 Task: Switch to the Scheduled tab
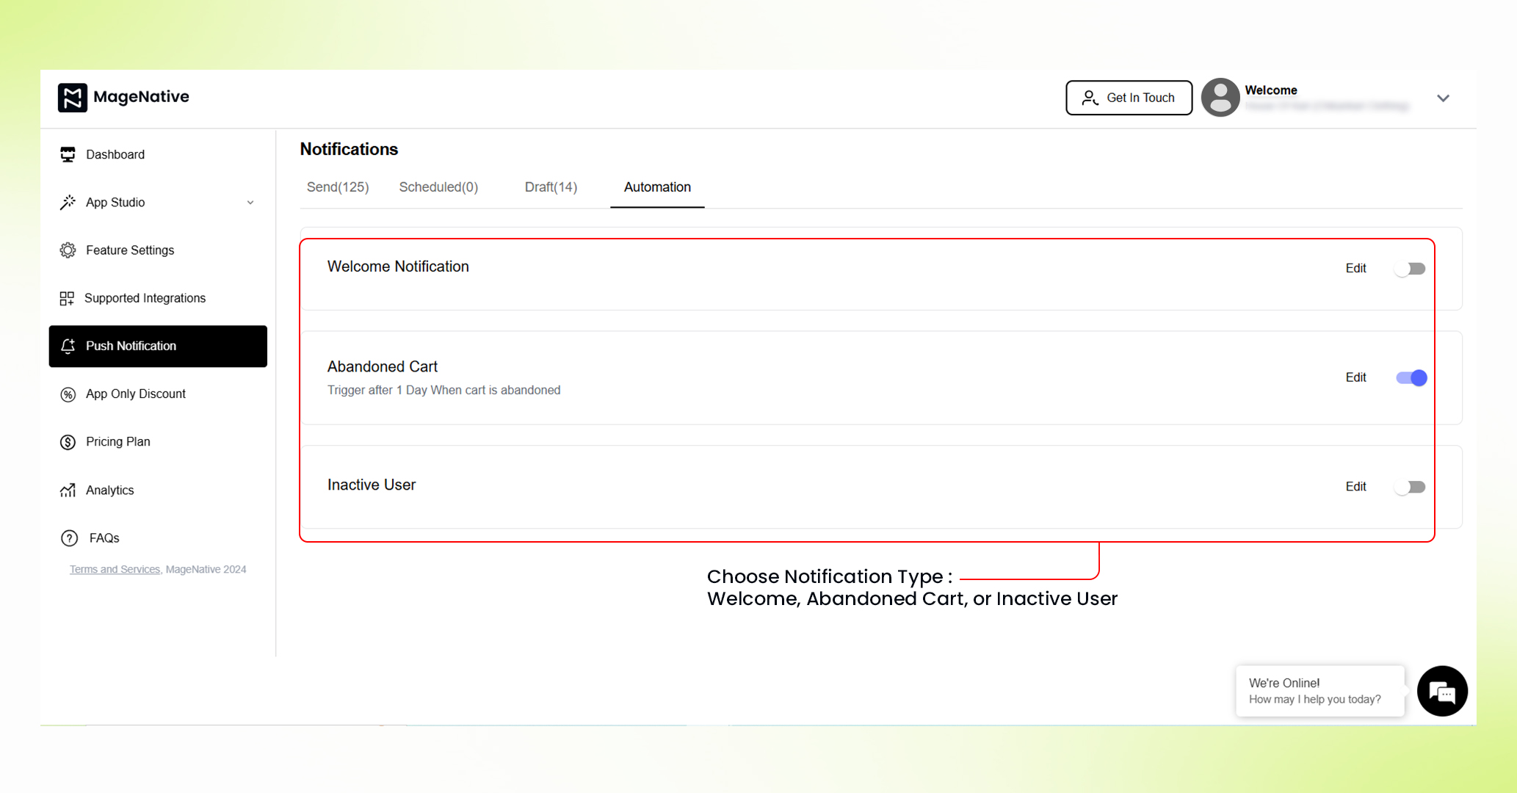438,187
